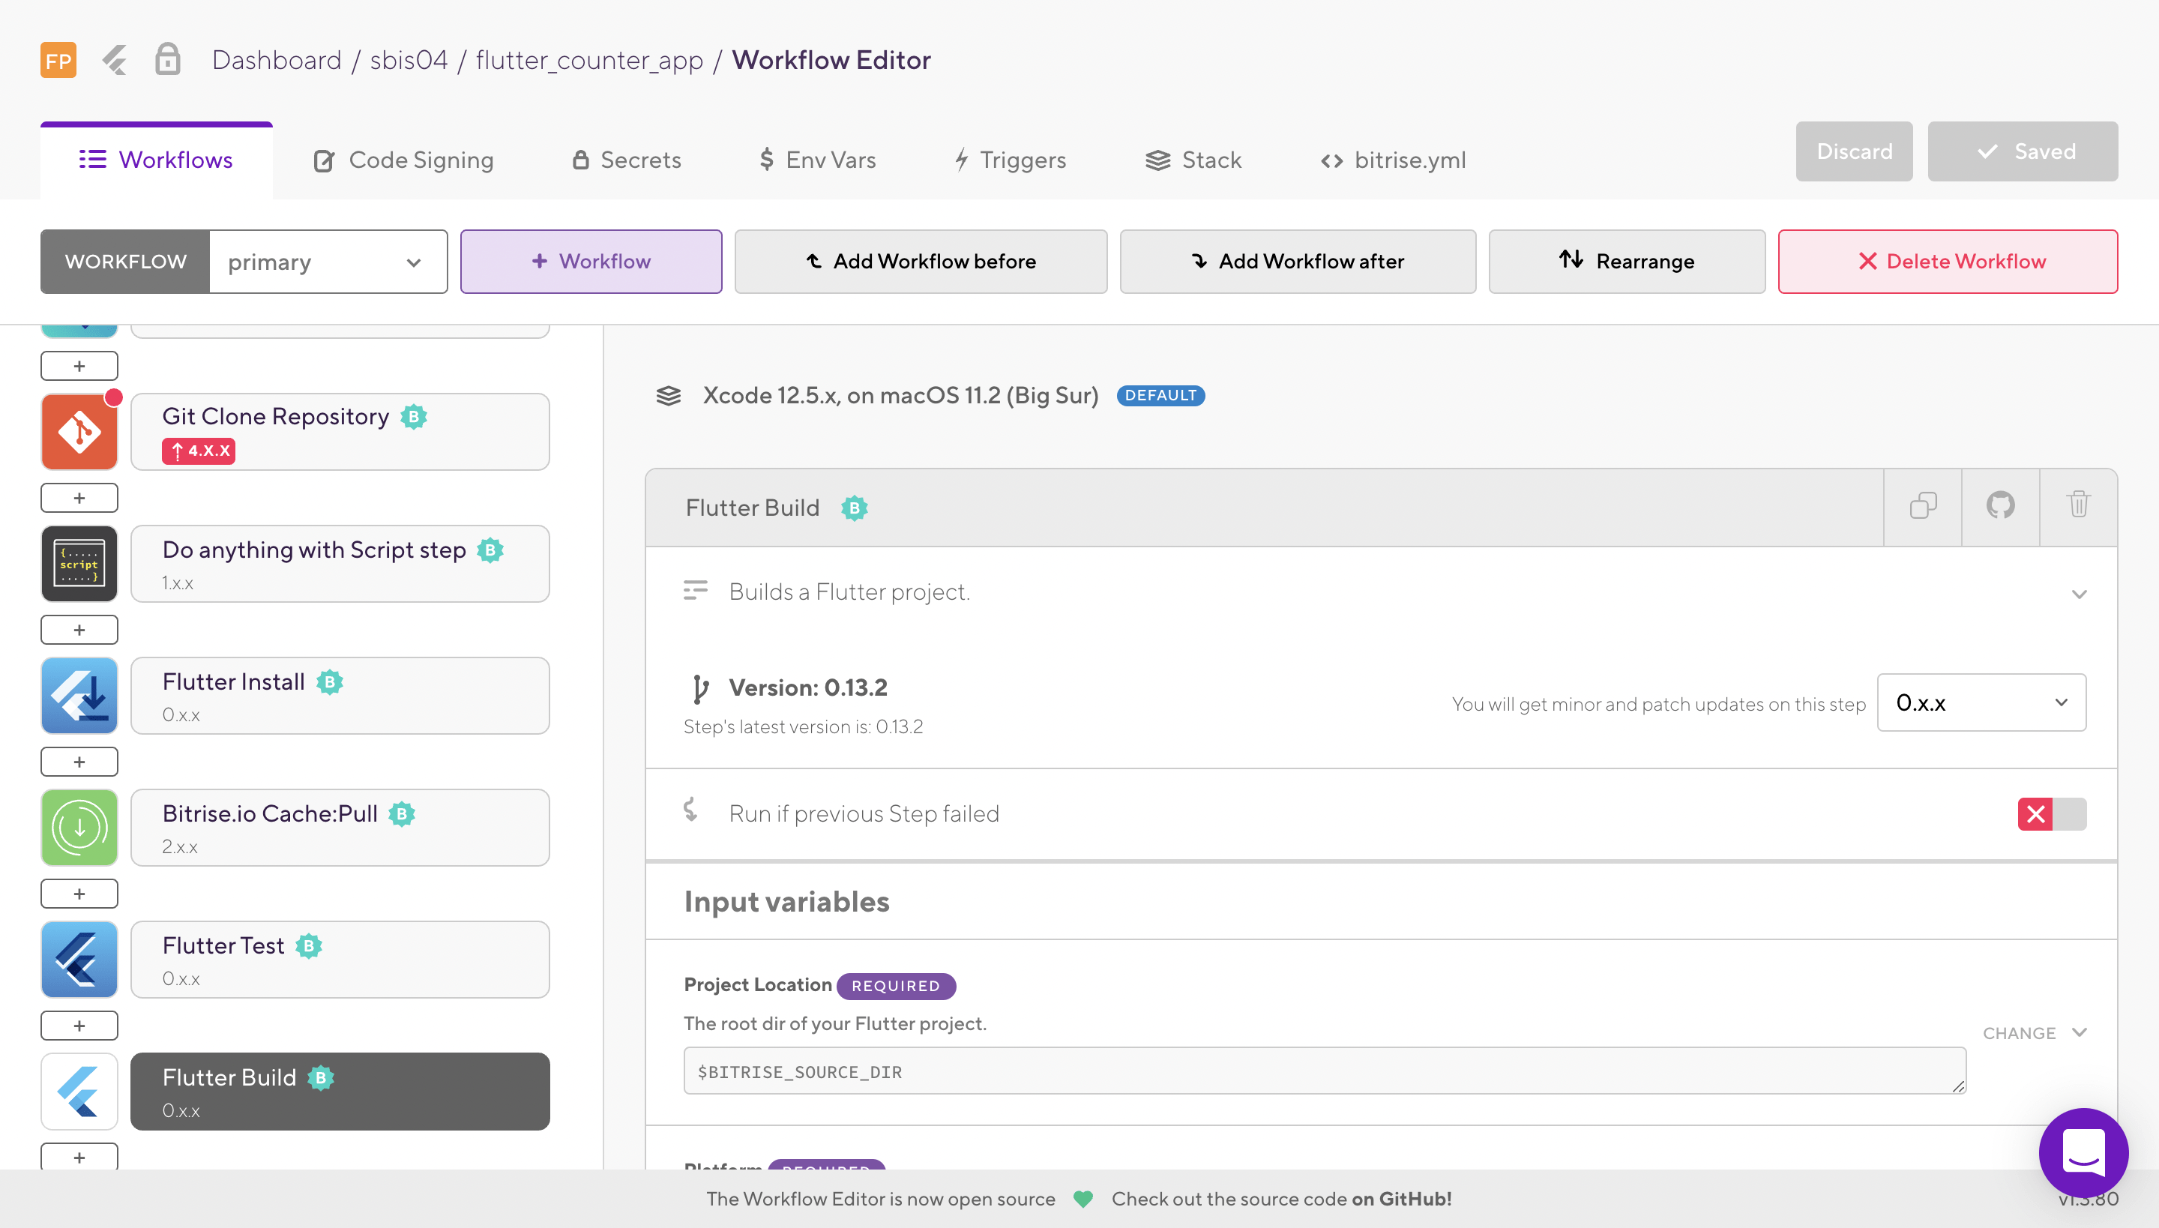This screenshot has height=1228, width=2159.
Task: Switch to the Code Signing tab
Action: pos(404,160)
